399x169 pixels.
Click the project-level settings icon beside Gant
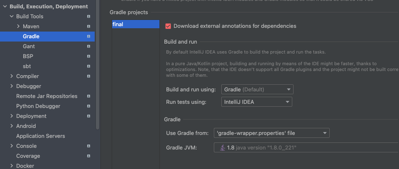pyautogui.click(x=88, y=47)
